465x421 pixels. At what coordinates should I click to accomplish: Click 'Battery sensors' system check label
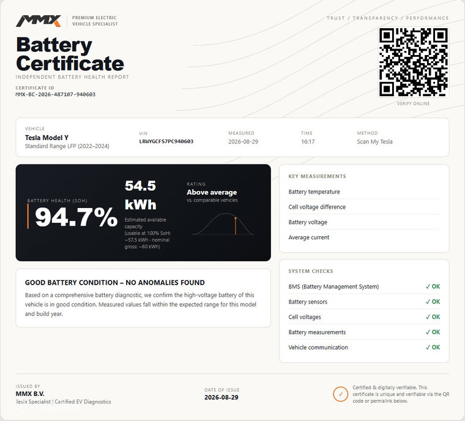point(308,302)
